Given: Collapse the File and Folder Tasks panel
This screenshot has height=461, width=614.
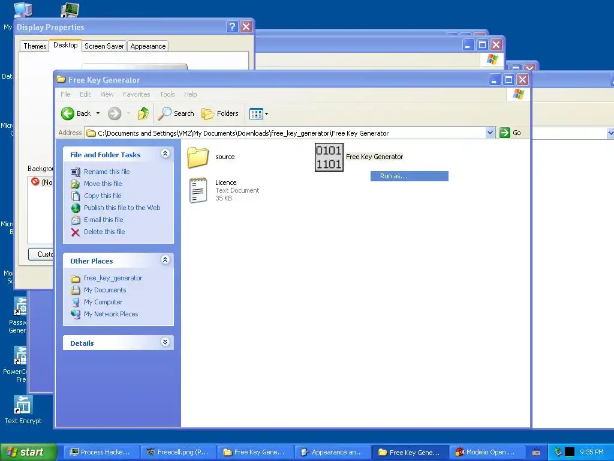Looking at the screenshot, I should 165,154.
